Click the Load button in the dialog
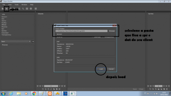The width and height of the screenshot is (171, 96). coord(101,69)
